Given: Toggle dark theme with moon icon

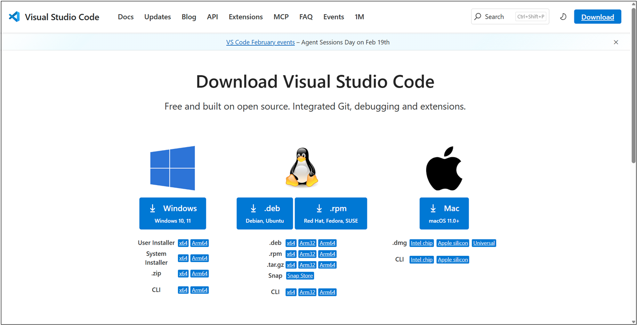Looking at the screenshot, I should [563, 17].
